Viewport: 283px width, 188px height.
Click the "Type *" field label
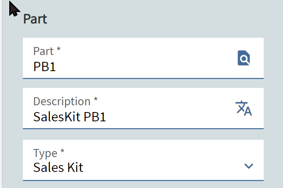pyautogui.click(x=49, y=153)
